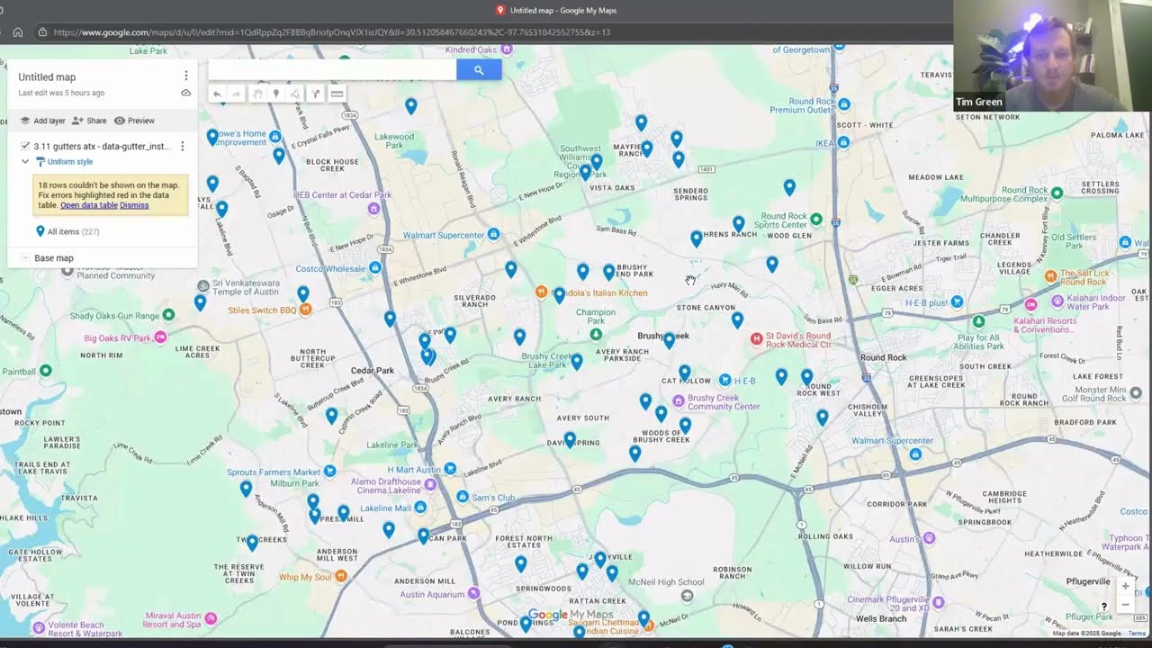Dismiss the rows error warning
This screenshot has width=1152, height=648.
click(134, 205)
